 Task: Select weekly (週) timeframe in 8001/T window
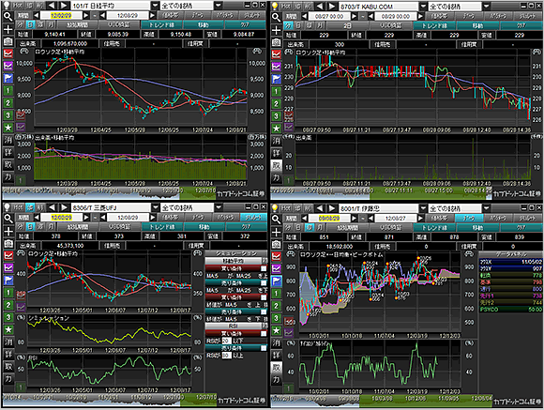point(309,228)
